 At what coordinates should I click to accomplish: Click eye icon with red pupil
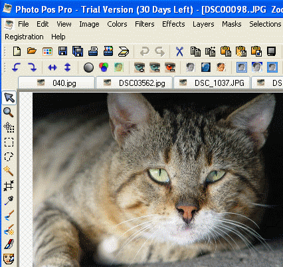[170, 67]
